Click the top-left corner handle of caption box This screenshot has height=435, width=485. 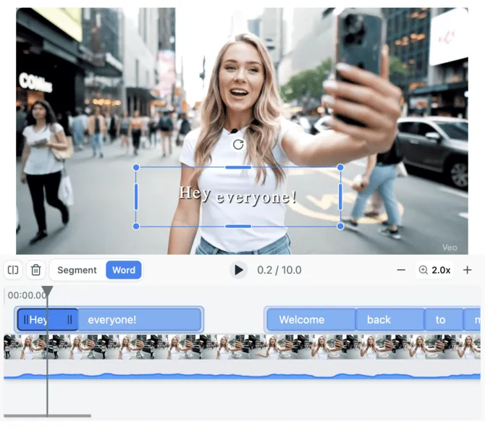coord(136,168)
